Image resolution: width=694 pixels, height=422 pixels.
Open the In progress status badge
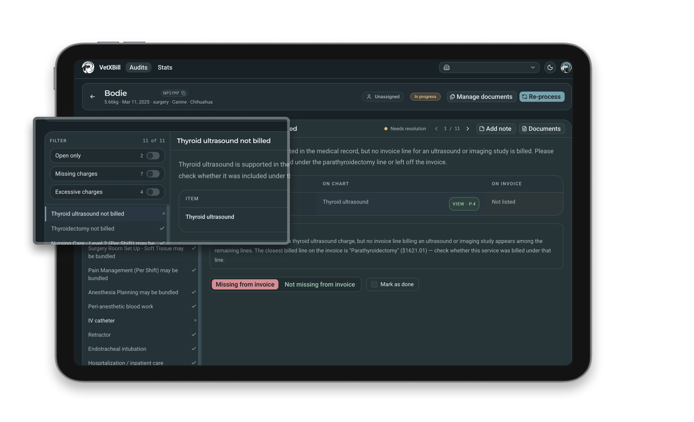(x=425, y=97)
